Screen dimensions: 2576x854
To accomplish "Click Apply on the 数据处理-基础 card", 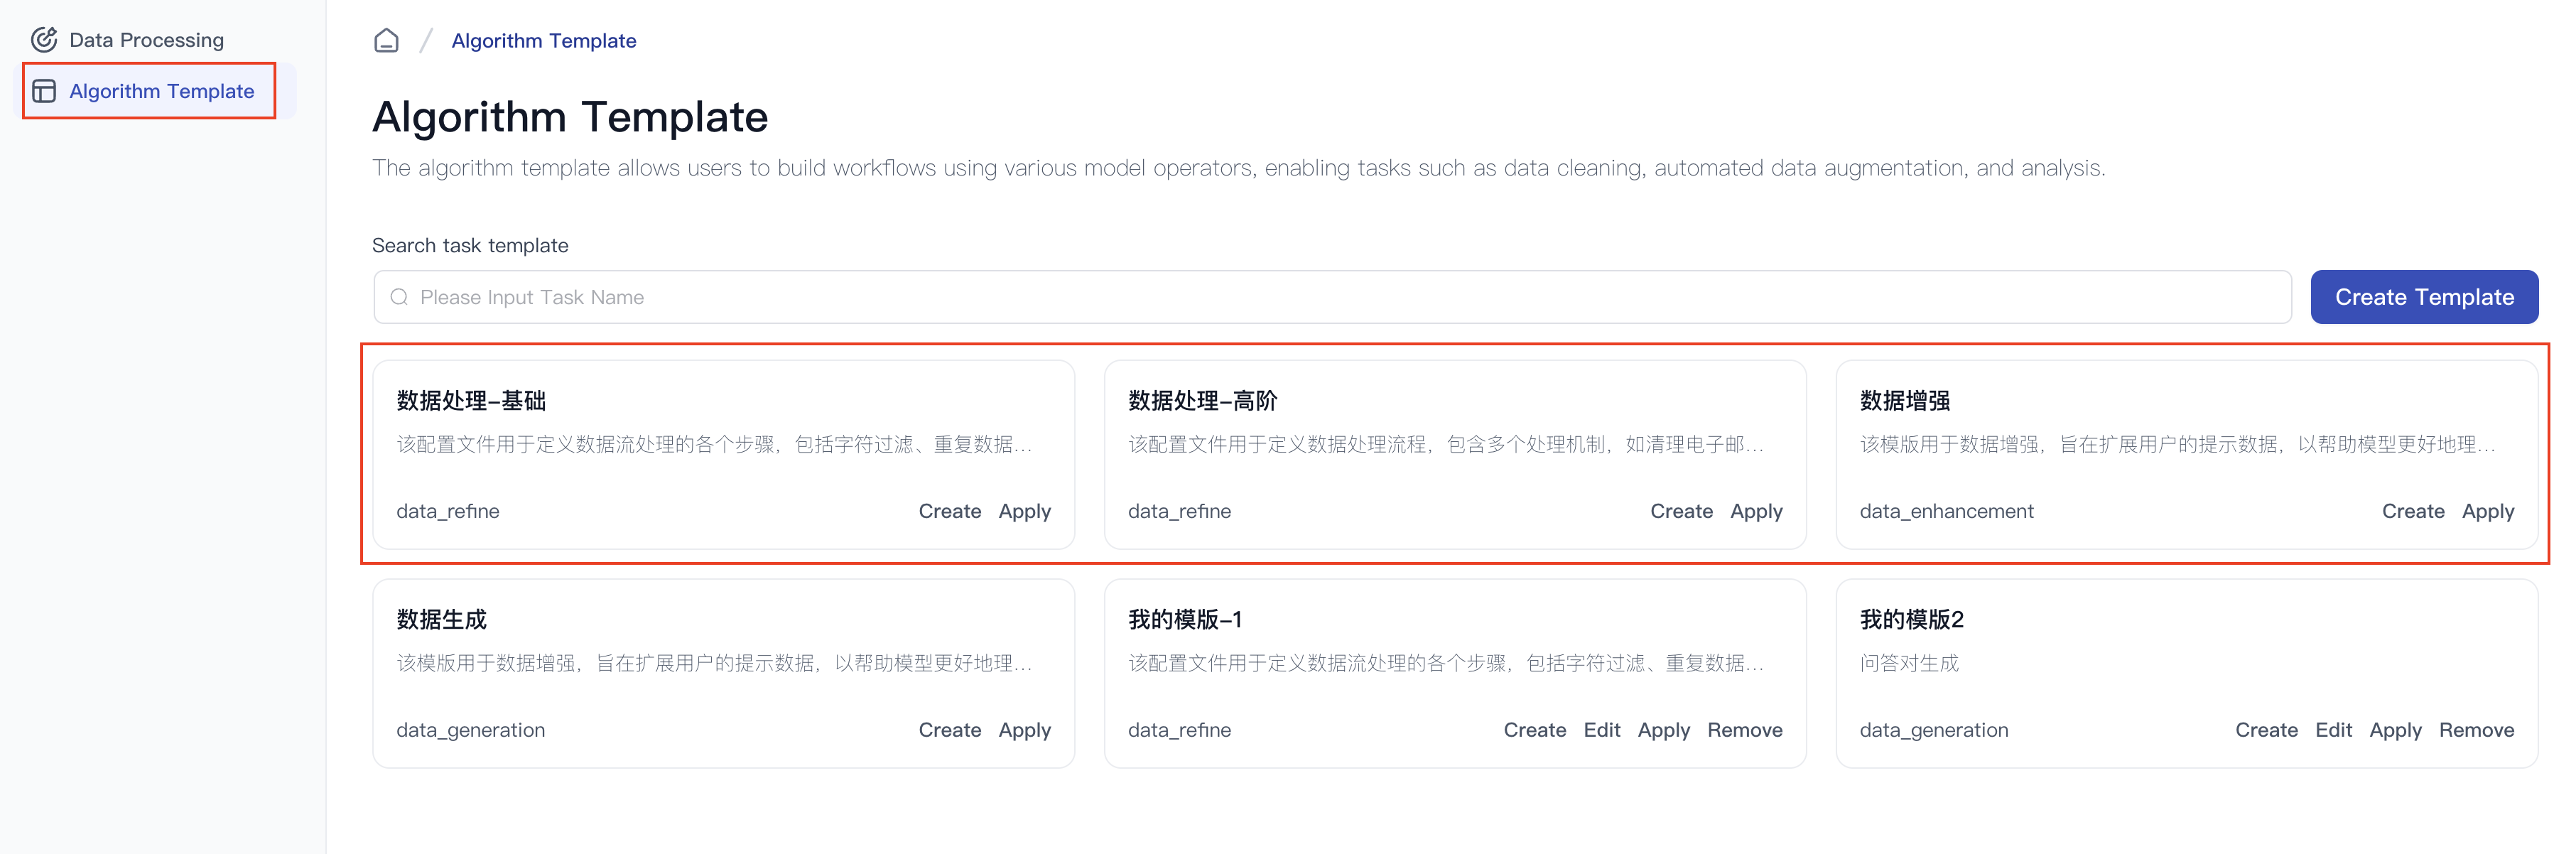I will click(1024, 511).
